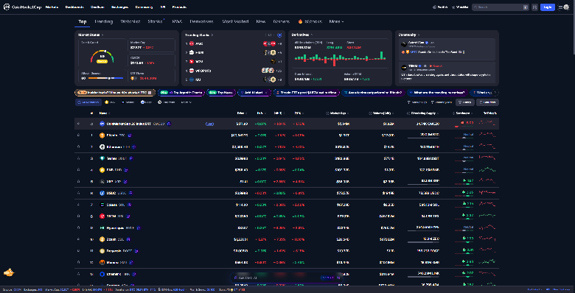Click the Search input field

[x=501, y=7]
